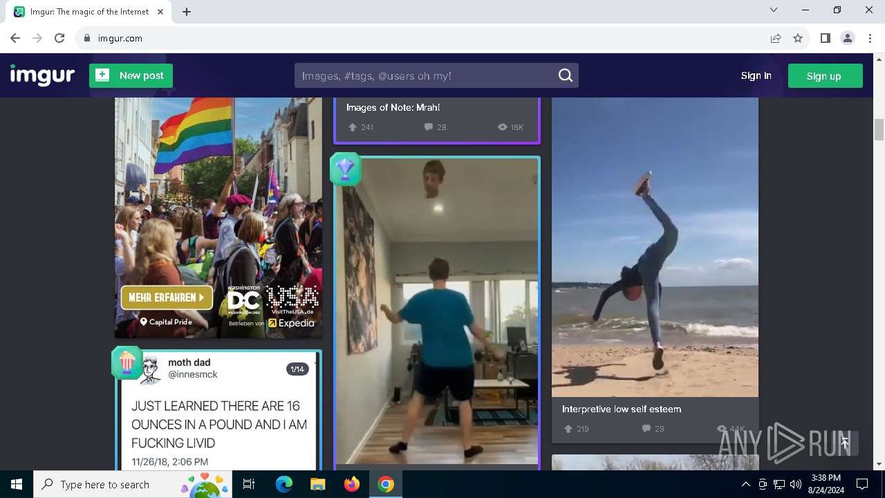This screenshot has height=498, width=885.
Task: Share this page via share icon
Action: (776, 38)
